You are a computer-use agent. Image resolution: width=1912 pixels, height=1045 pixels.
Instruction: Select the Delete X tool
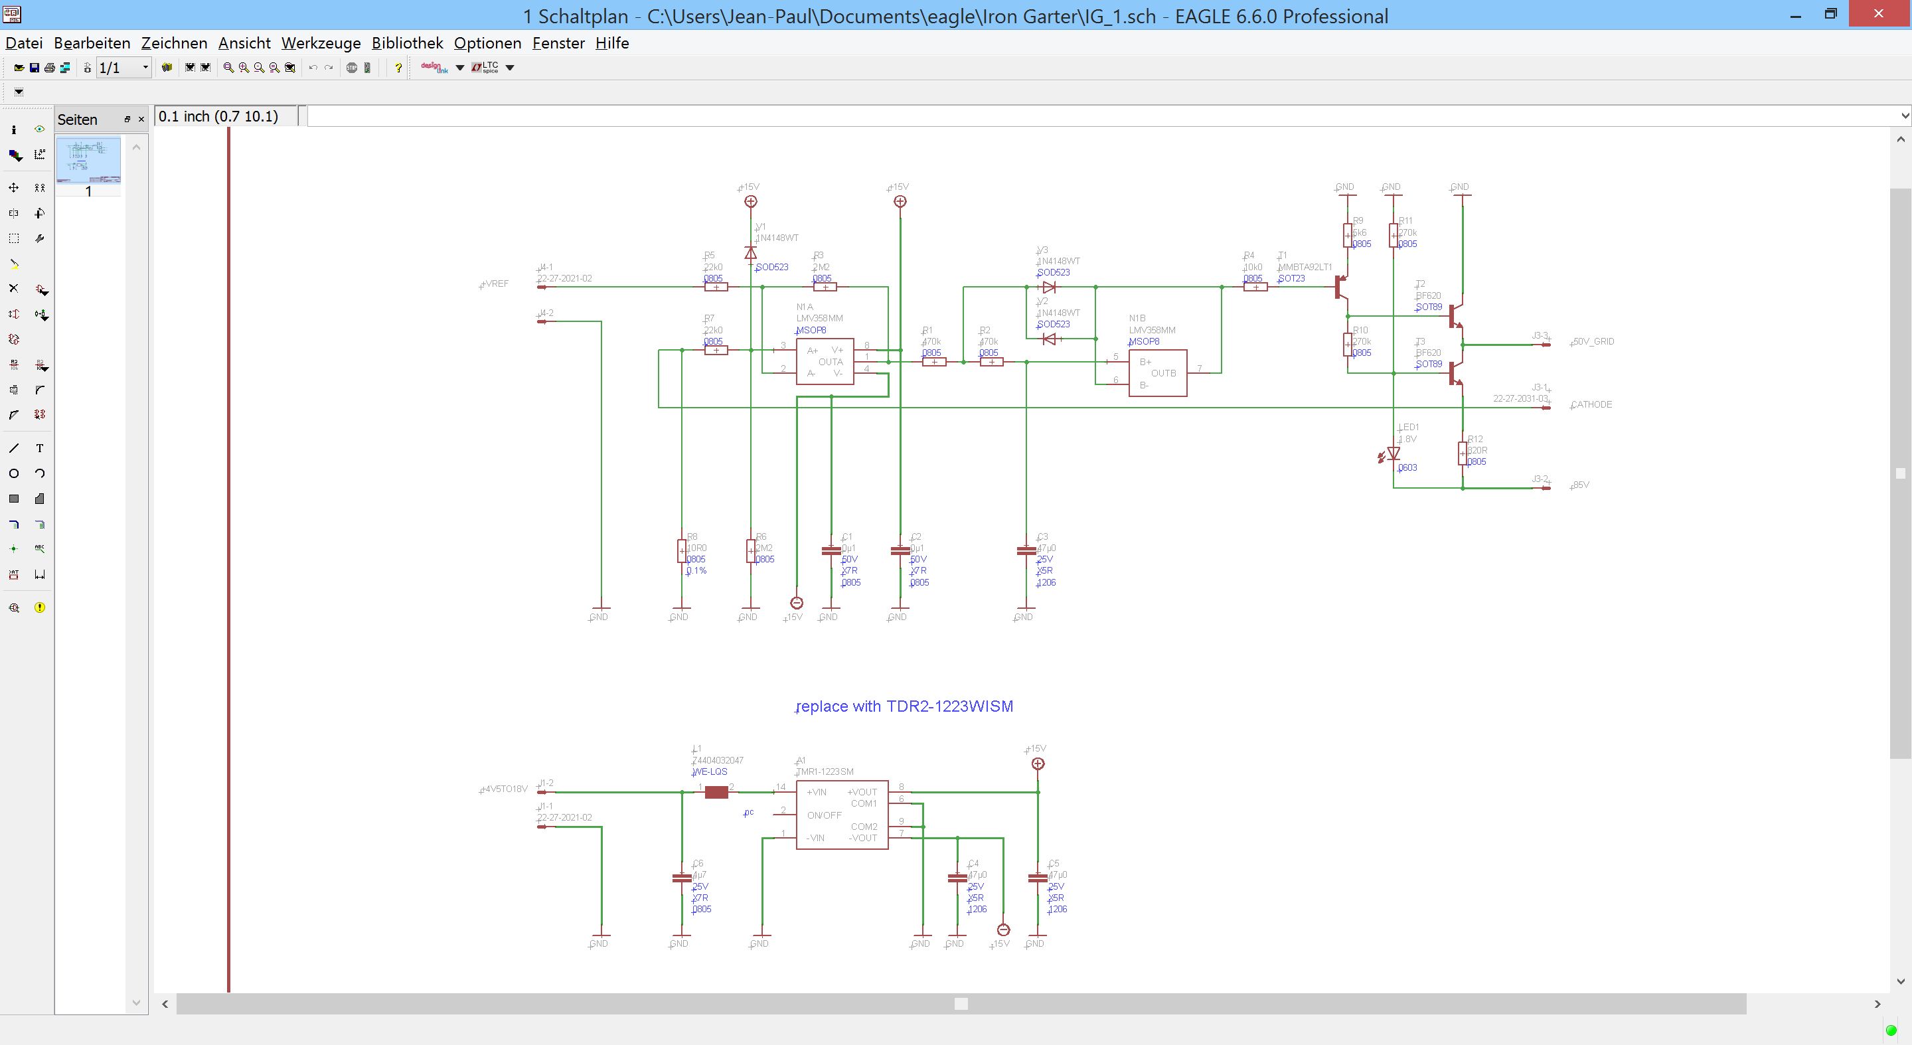click(x=14, y=289)
